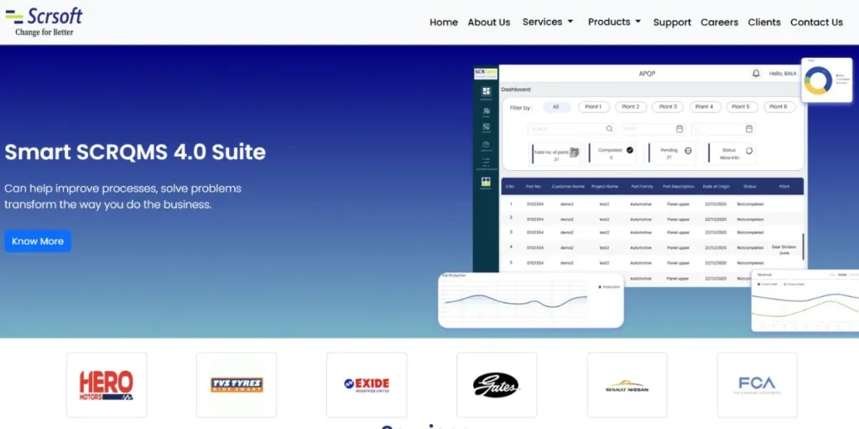The width and height of the screenshot is (859, 429).
Task: Open the Careers page
Action: [x=719, y=23]
